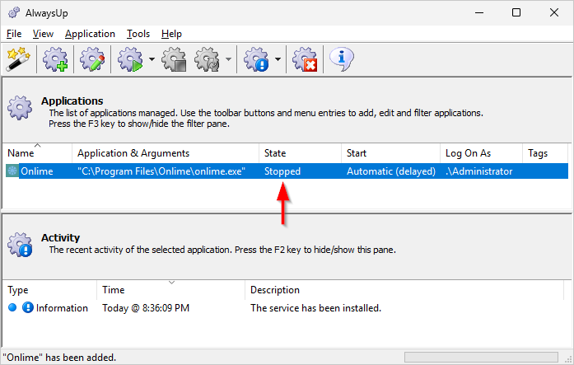
Task: Click the Restart Application gear icon
Action: tap(208, 59)
